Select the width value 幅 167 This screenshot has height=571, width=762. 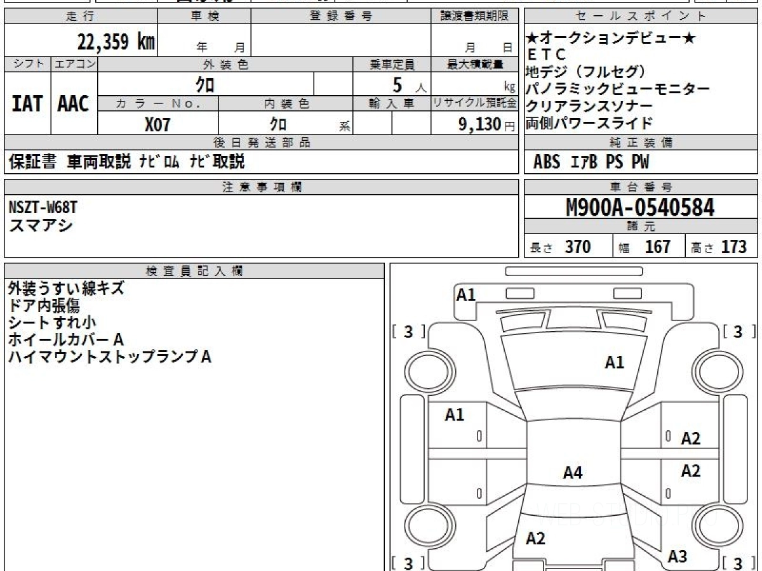645,247
